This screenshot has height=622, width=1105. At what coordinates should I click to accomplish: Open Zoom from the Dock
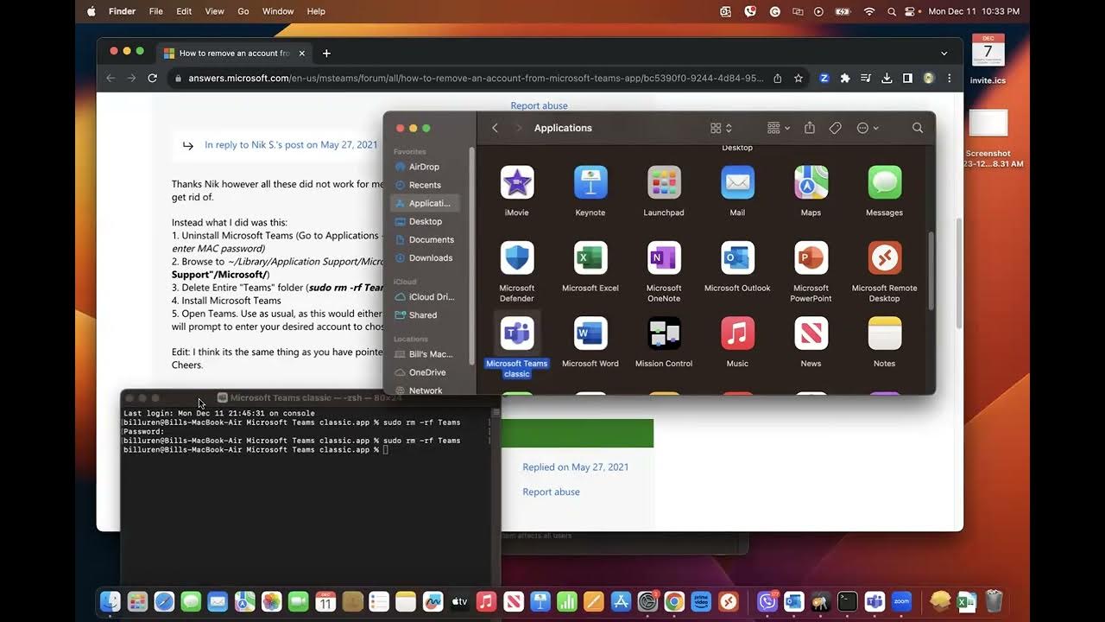[x=902, y=601]
